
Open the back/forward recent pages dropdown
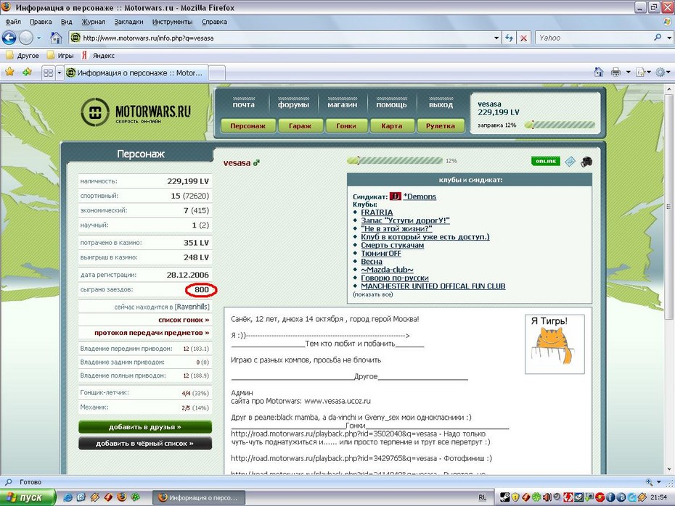point(38,38)
